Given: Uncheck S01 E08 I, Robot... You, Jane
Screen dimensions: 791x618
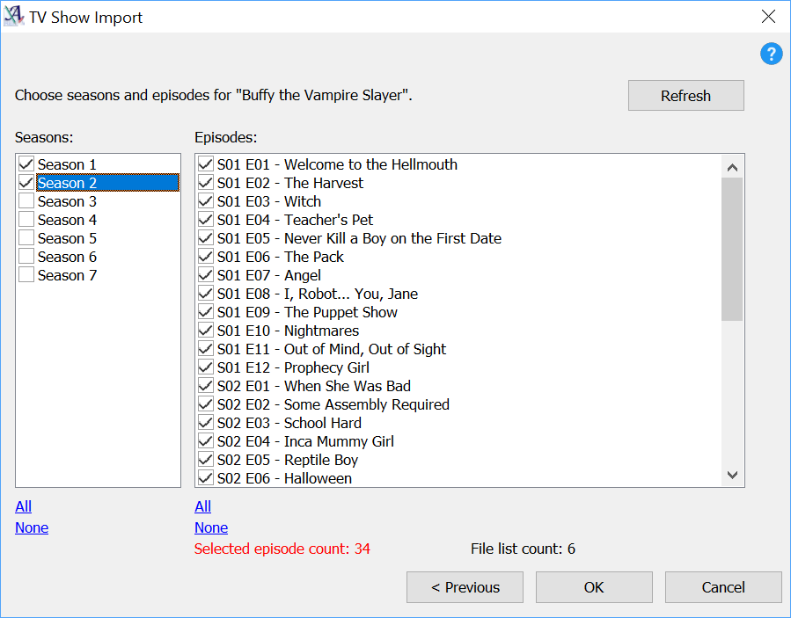Looking at the screenshot, I should coord(205,294).
